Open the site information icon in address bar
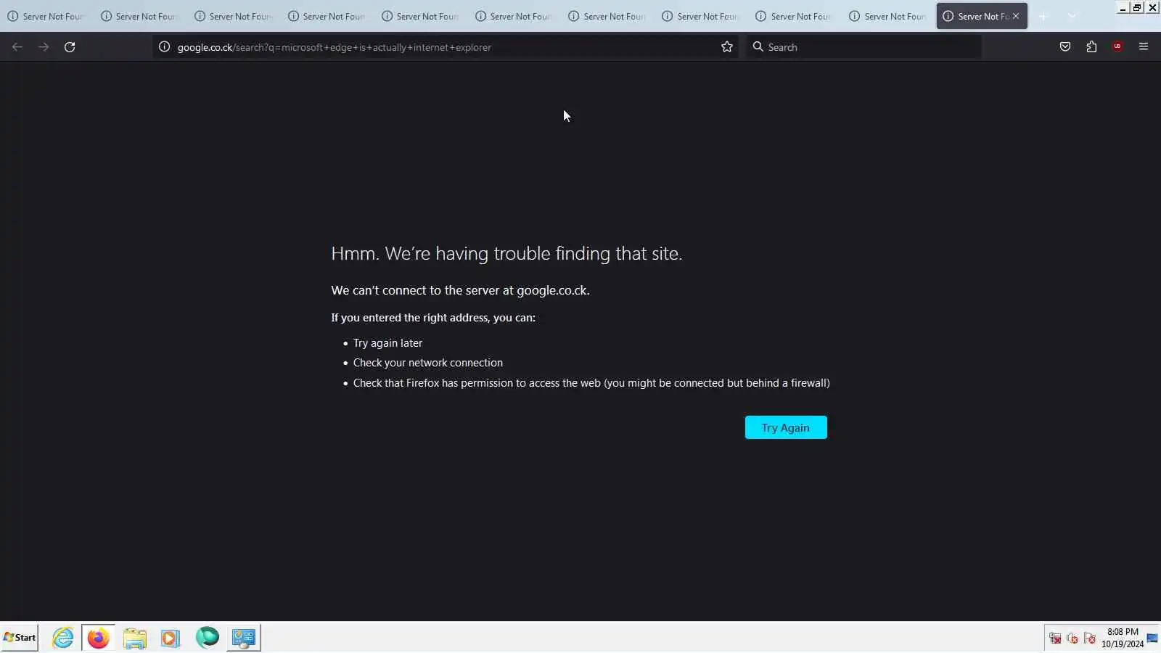The height and width of the screenshot is (653, 1161). pos(165,47)
